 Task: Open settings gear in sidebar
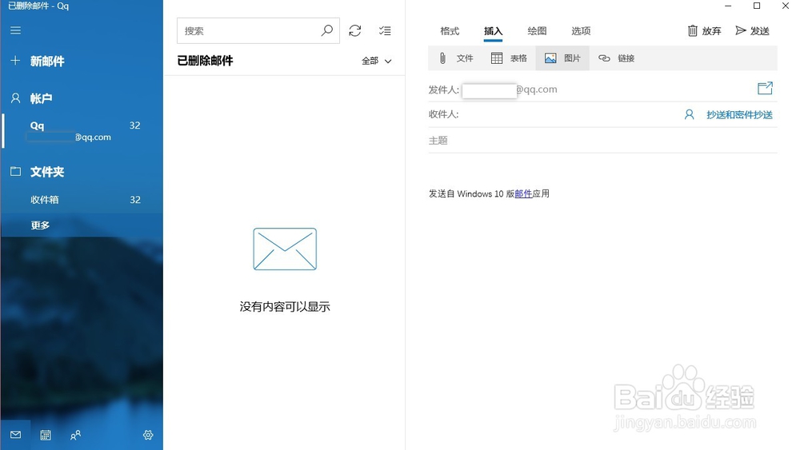coord(148,435)
